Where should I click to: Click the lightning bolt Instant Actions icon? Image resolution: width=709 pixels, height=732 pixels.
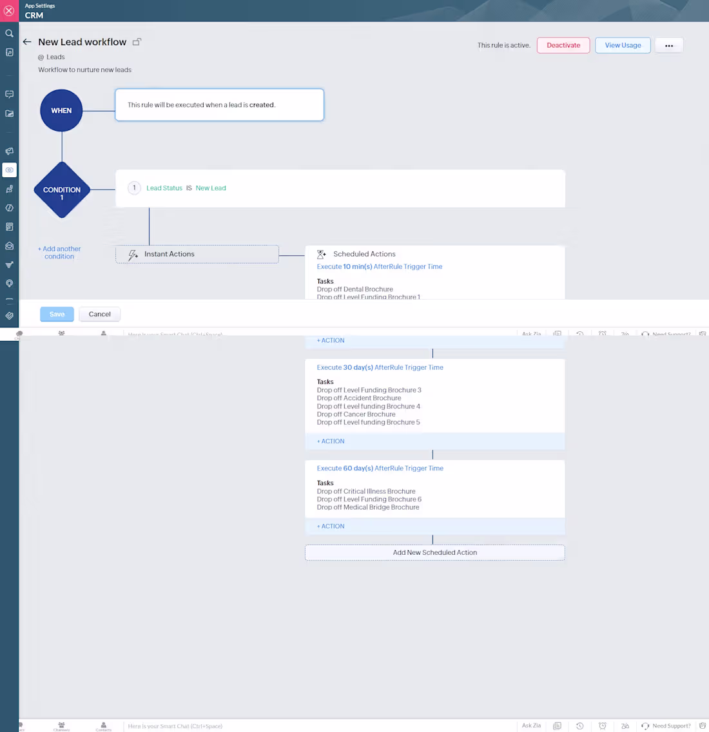pos(133,255)
